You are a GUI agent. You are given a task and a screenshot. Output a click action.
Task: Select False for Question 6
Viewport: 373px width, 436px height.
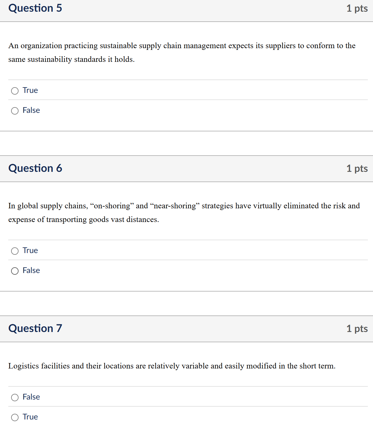15,271
